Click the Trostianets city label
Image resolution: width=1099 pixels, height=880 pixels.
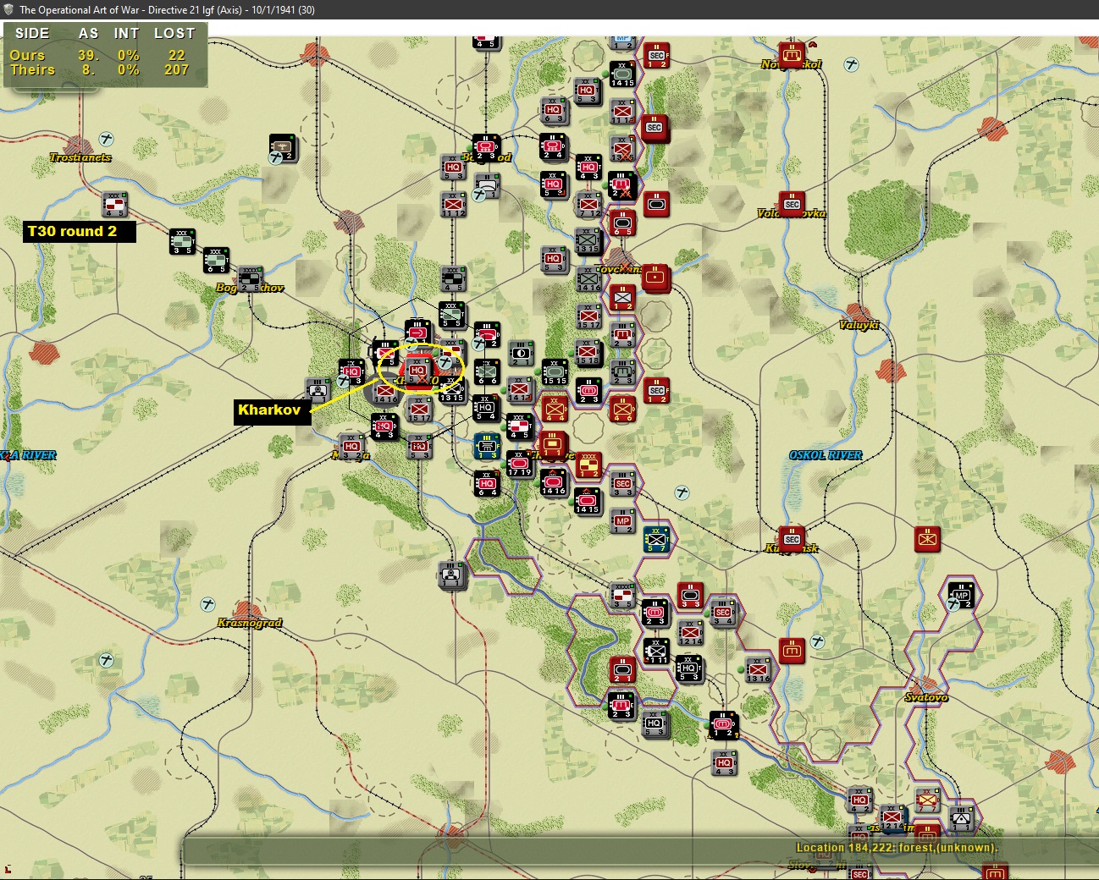tap(80, 157)
